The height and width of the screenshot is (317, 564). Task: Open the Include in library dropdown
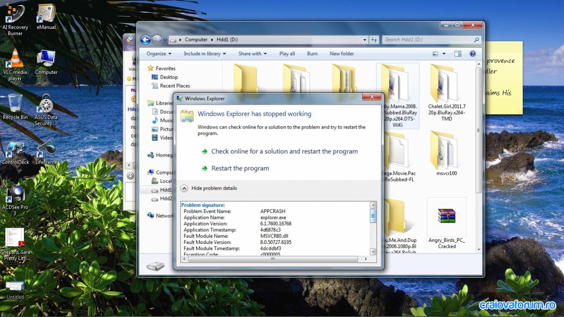[x=205, y=54]
